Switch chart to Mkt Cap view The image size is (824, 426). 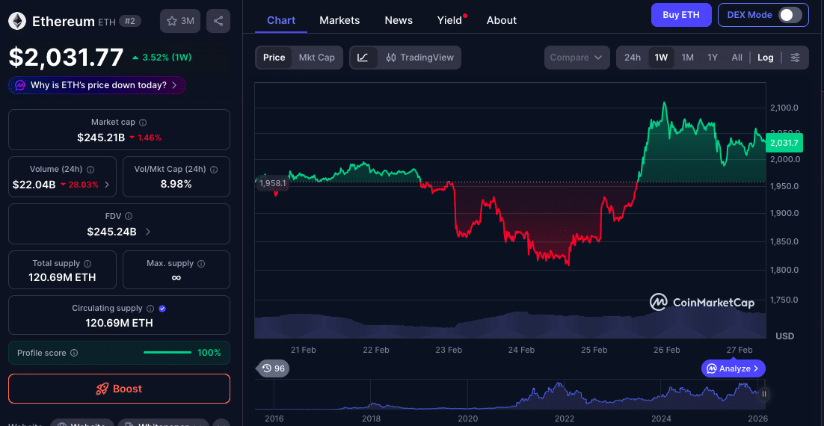[x=317, y=58]
